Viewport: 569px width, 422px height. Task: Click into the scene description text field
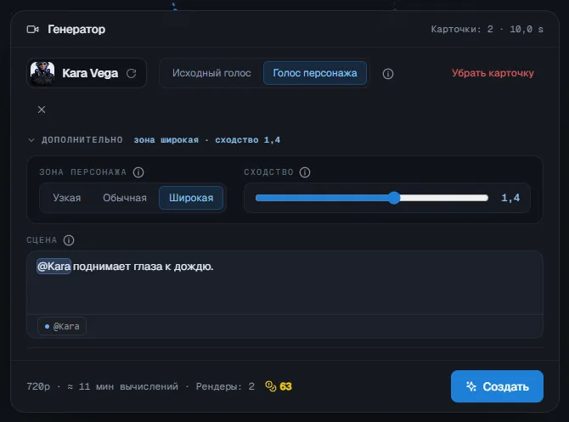pyautogui.click(x=284, y=283)
